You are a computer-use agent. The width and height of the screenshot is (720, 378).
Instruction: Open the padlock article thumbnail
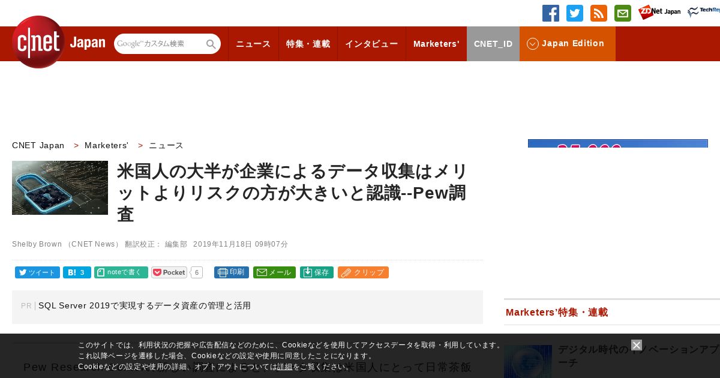click(x=60, y=188)
